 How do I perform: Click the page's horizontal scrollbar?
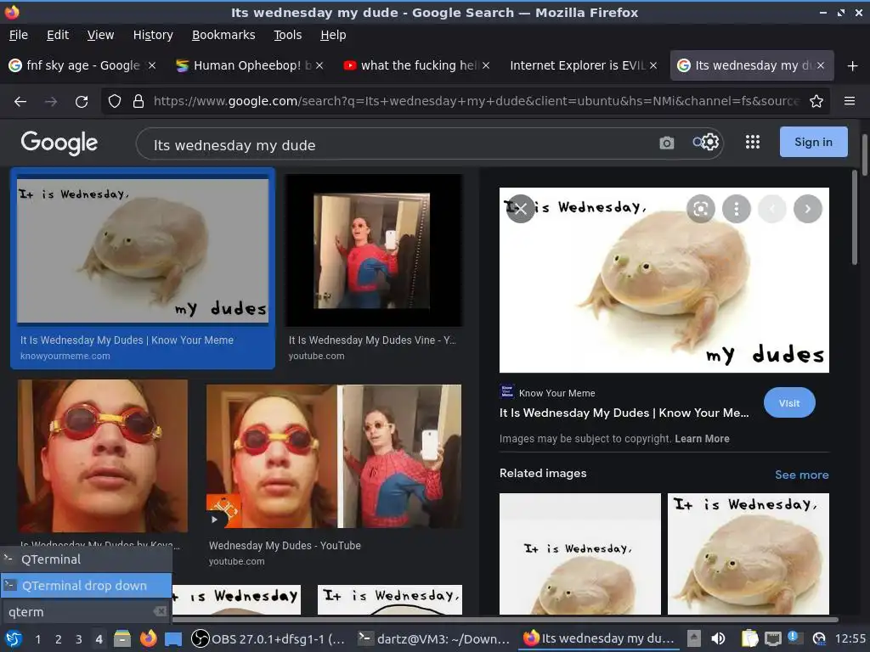pos(505,619)
